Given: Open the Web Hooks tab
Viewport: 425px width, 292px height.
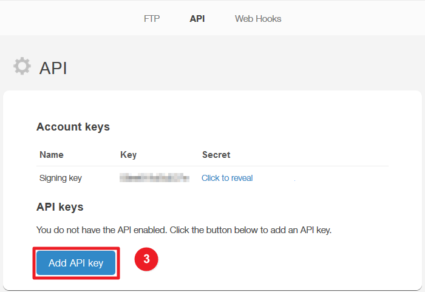Looking at the screenshot, I should (x=258, y=19).
